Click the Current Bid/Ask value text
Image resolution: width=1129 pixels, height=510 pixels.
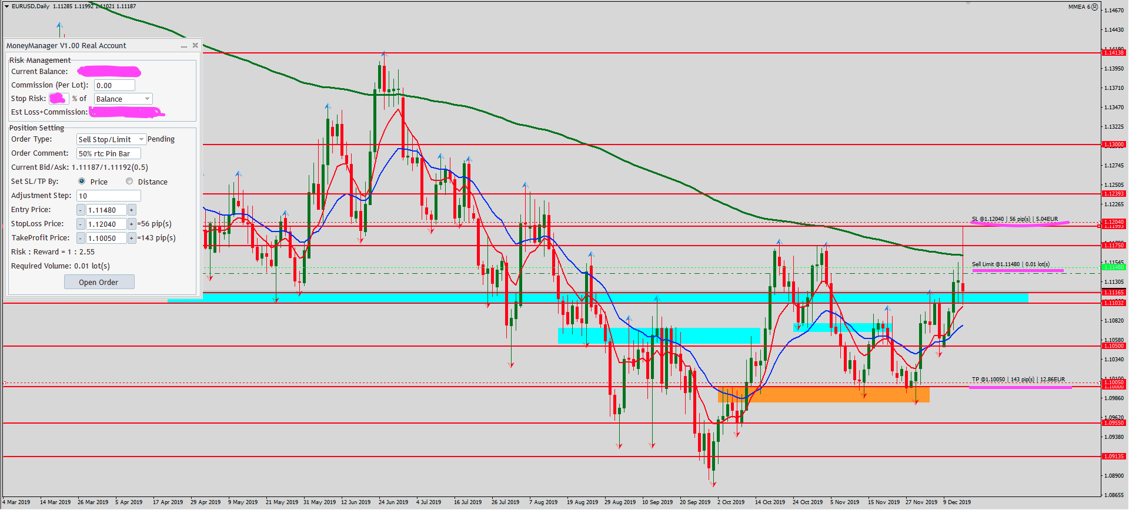point(110,167)
